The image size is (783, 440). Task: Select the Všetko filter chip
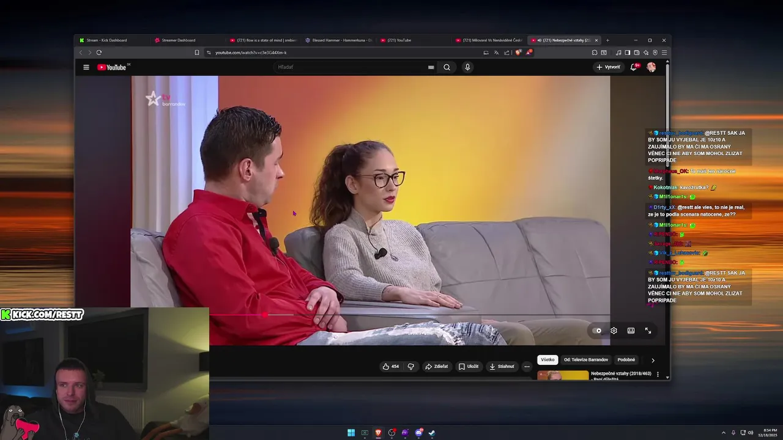(547, 360)
